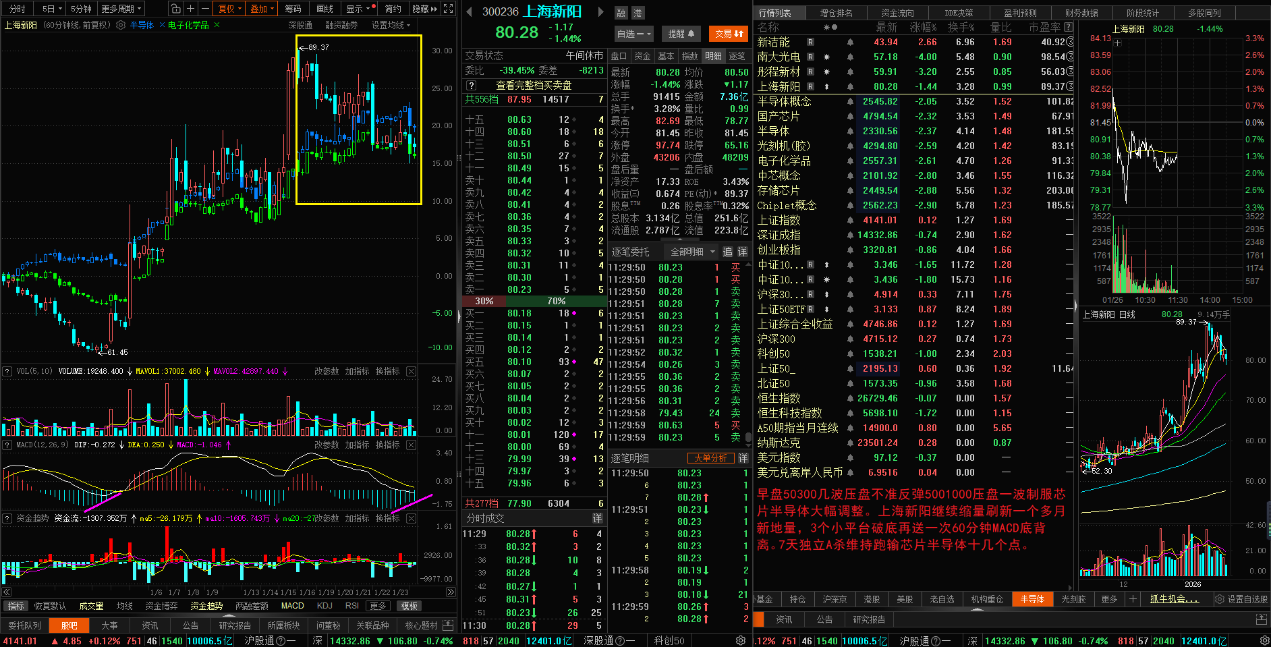Image resolution: width=1271 pixels, height=647 pixels.
Task: Expand 更多 watchlist tabs
Action: (1109, 599)
